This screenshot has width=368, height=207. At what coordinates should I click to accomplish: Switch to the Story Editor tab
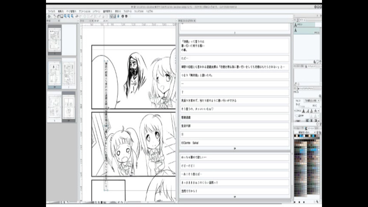coord(186,21)
